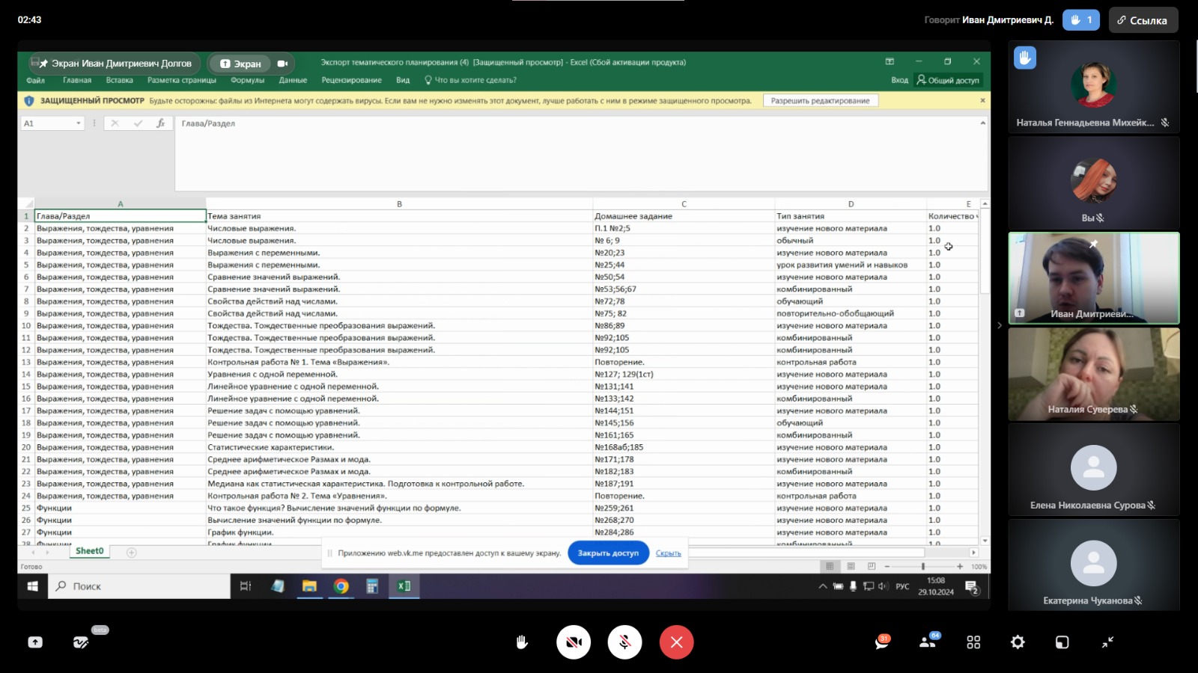The image size is (1198, 673).
Task: Turn on the camera
Action: coord(574,642)
